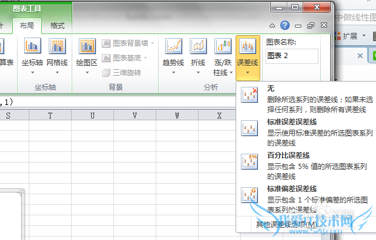Click the 误差线 error bars icon
Viewport: 376px width, 240px height.
click(248, 46)
